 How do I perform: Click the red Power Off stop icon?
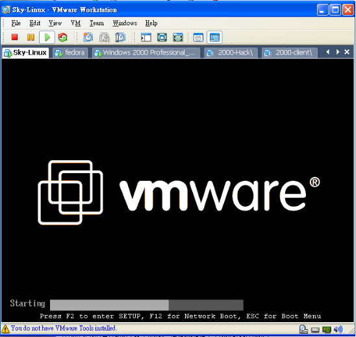(15, 37)
